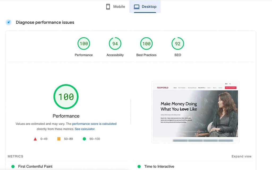Image resolution: width=272 pixels, height=170 pixels.
Task: Open the 'performance score is calculated' link
Action: 94,124
